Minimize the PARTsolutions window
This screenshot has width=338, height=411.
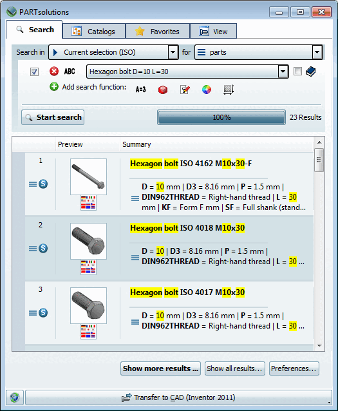pyautogui.click(x=279, y=12)
